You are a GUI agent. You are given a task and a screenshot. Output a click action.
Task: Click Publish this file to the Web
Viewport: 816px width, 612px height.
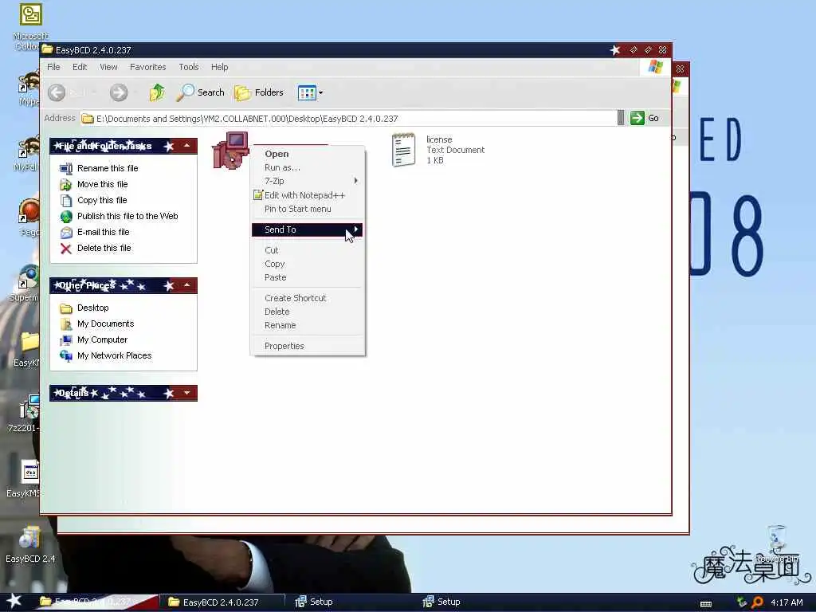(x=127, y=216)
